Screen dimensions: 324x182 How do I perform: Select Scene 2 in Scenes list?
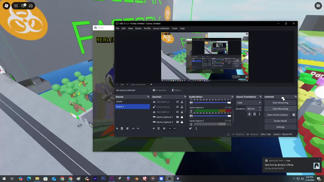[x=132, y=106]
